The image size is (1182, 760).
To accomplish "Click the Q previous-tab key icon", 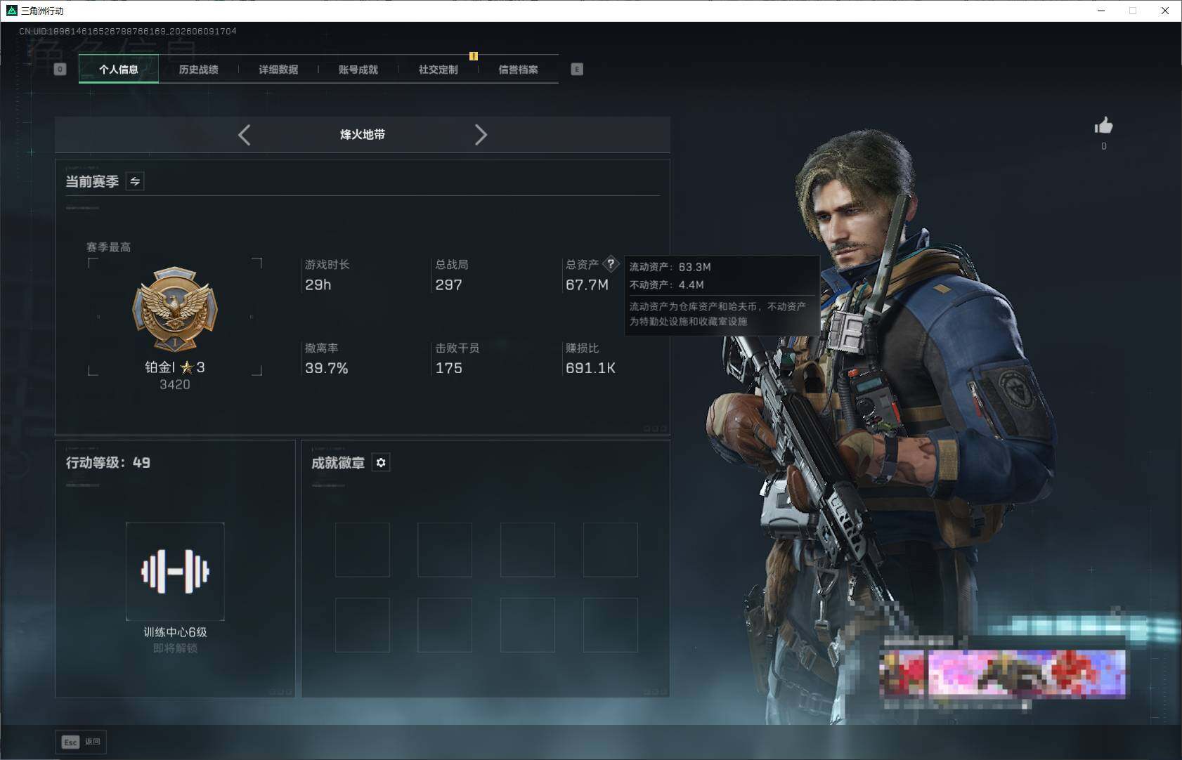I will tap(60, 69).
